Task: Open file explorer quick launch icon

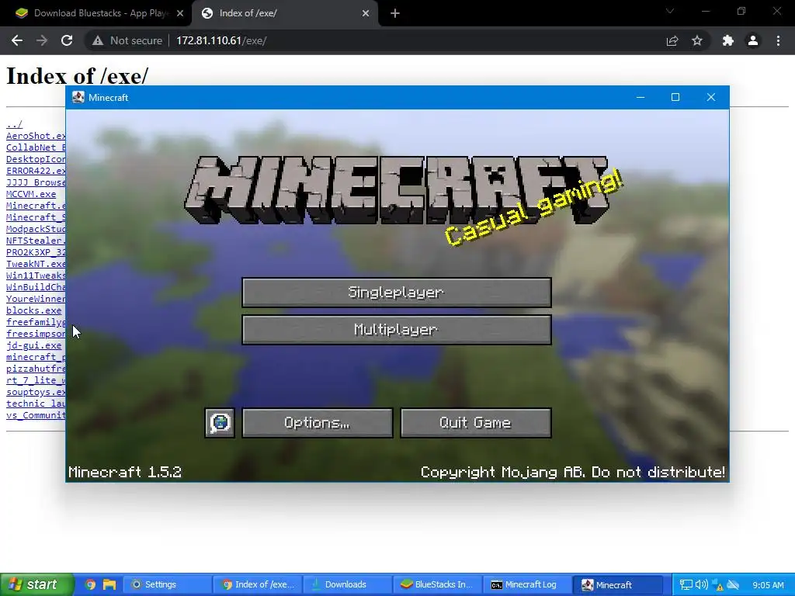Action: pyautogui.click(x=109, y=585)
